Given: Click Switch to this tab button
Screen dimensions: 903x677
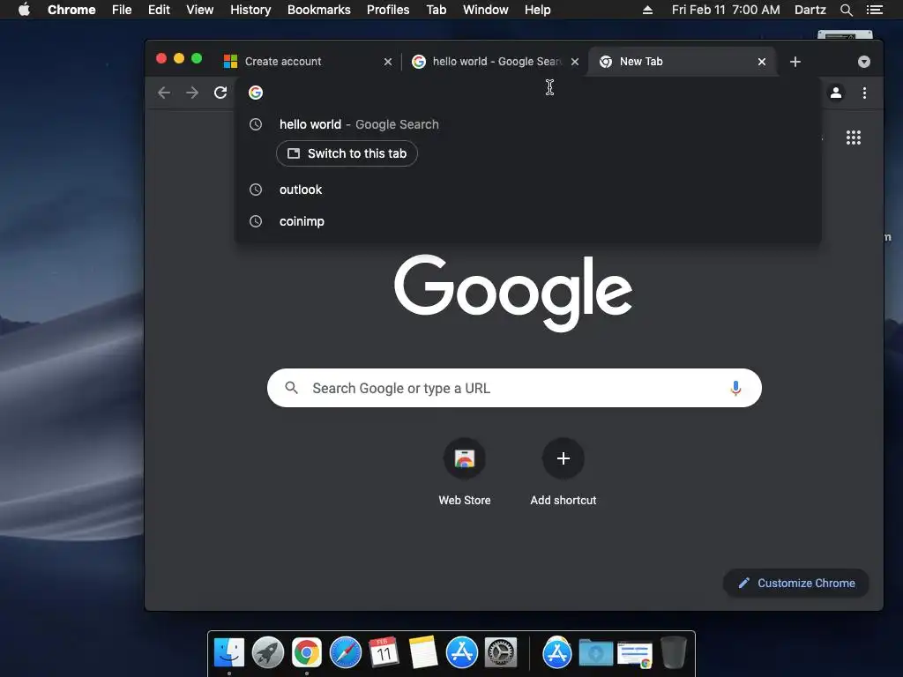Looking at the screenshot, I should pyautogui.click(x=347, y=153).
